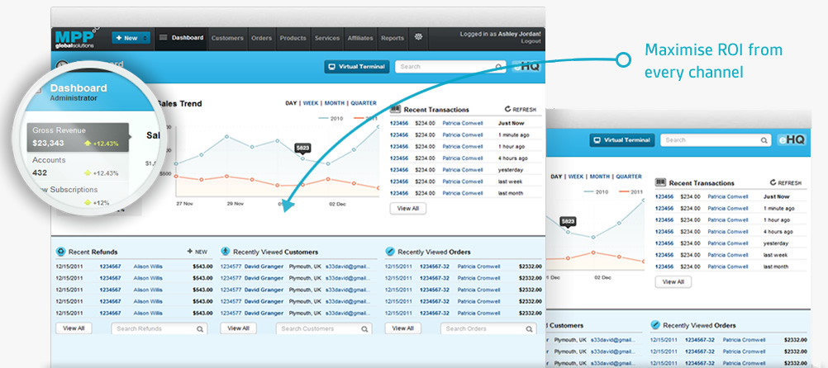The image size is (828, 368).
Task: Open Patricia Cornwell in front window '1 minute ago' row
Action: pyautogui.click(x=463, y=135)
